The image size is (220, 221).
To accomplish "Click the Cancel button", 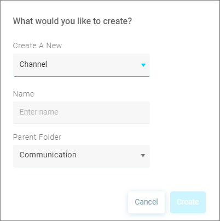I will [146, 202].
